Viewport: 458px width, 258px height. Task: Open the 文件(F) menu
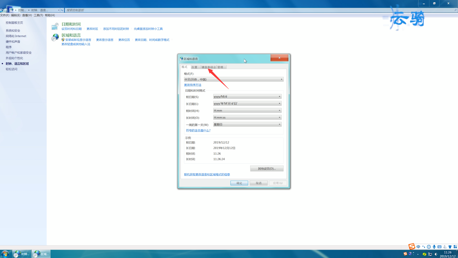[5, 15]
